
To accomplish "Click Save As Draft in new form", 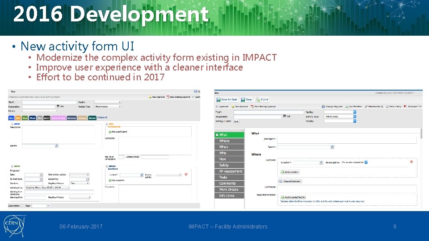I will pos(227,100).
